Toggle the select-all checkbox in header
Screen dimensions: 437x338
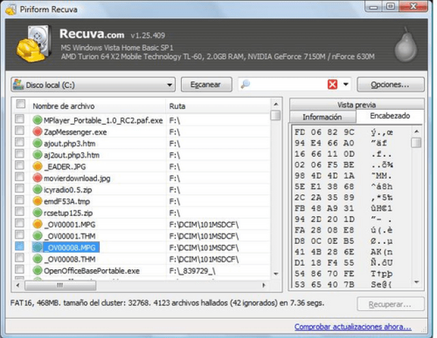tap(20, 105)
